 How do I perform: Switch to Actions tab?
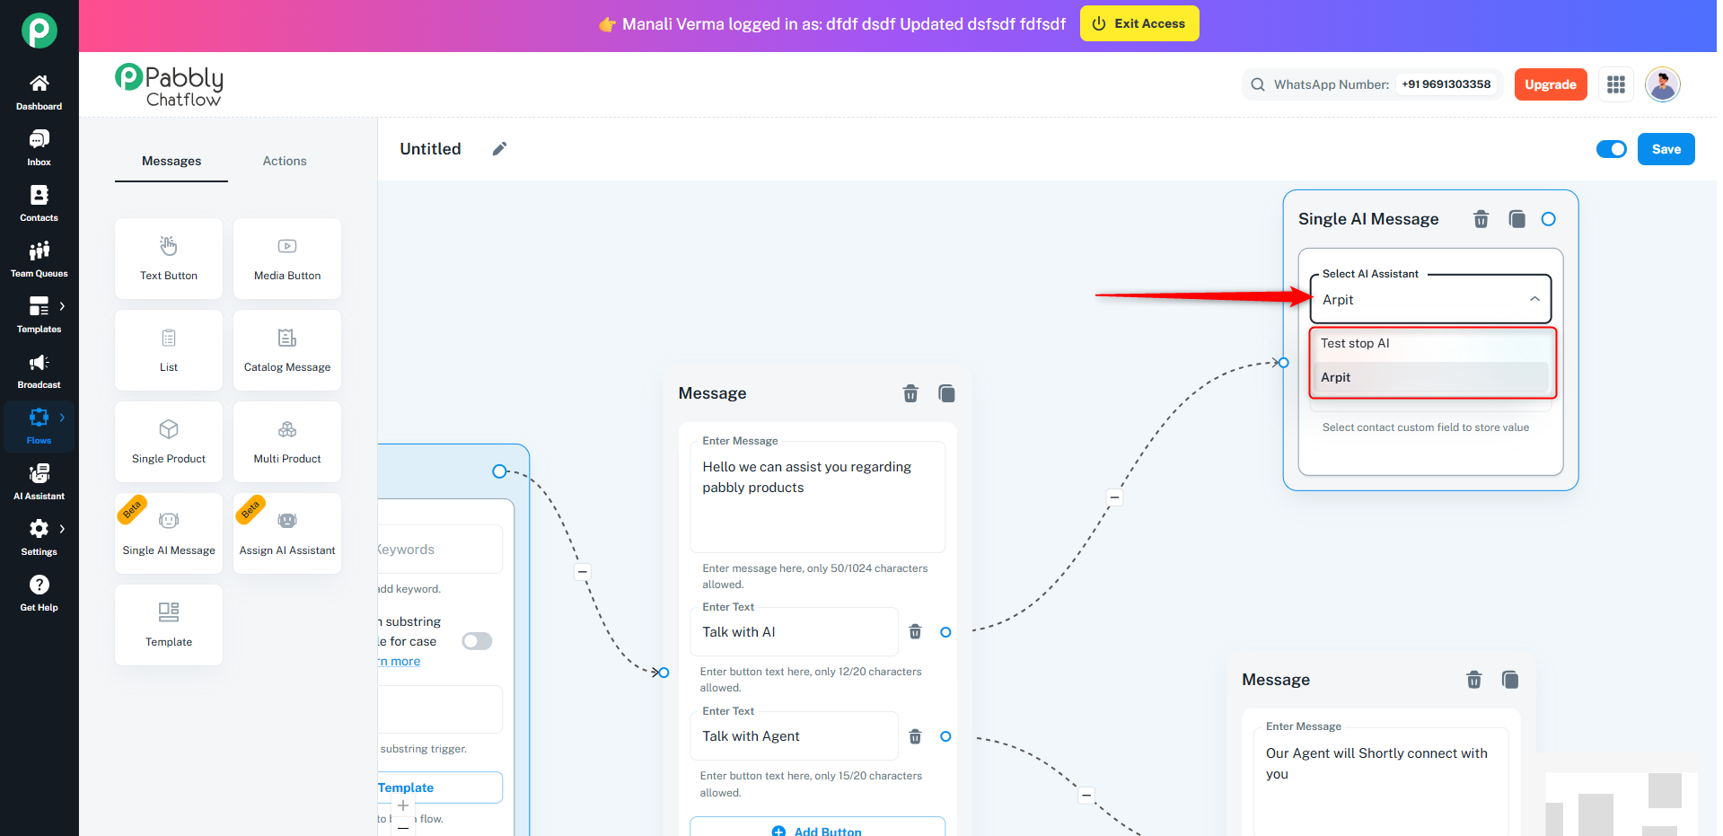[x=285, y=162]
